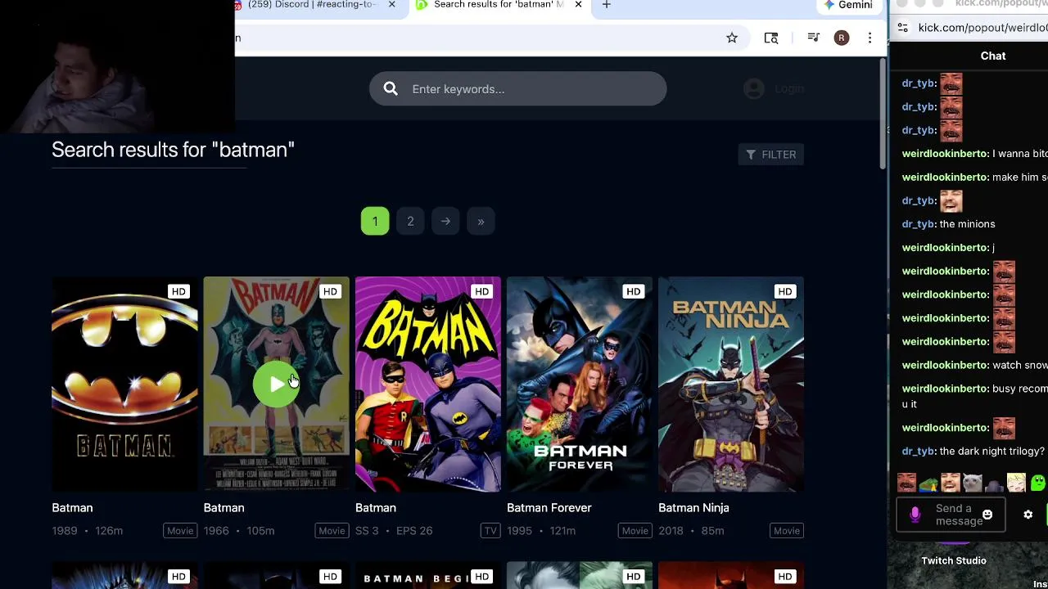
Task: Open Chrome three-dot menu
Action: coord(870,38)
